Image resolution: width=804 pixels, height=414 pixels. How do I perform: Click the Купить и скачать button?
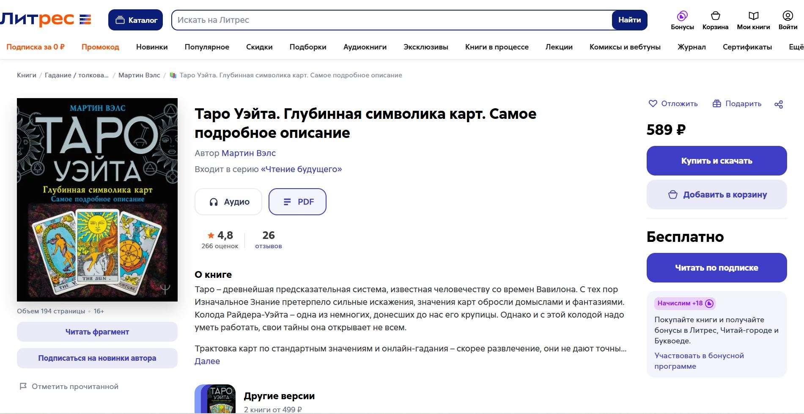click(716, 161)
